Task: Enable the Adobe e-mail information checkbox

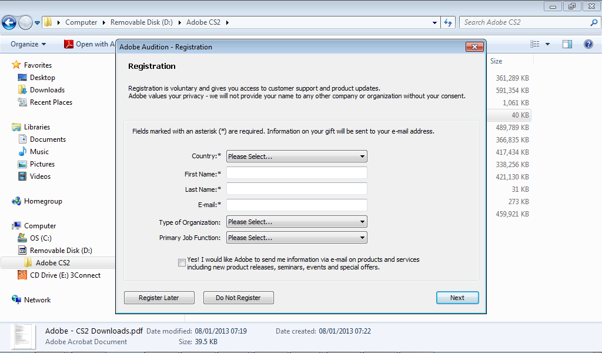Action: tap(182, 263)
